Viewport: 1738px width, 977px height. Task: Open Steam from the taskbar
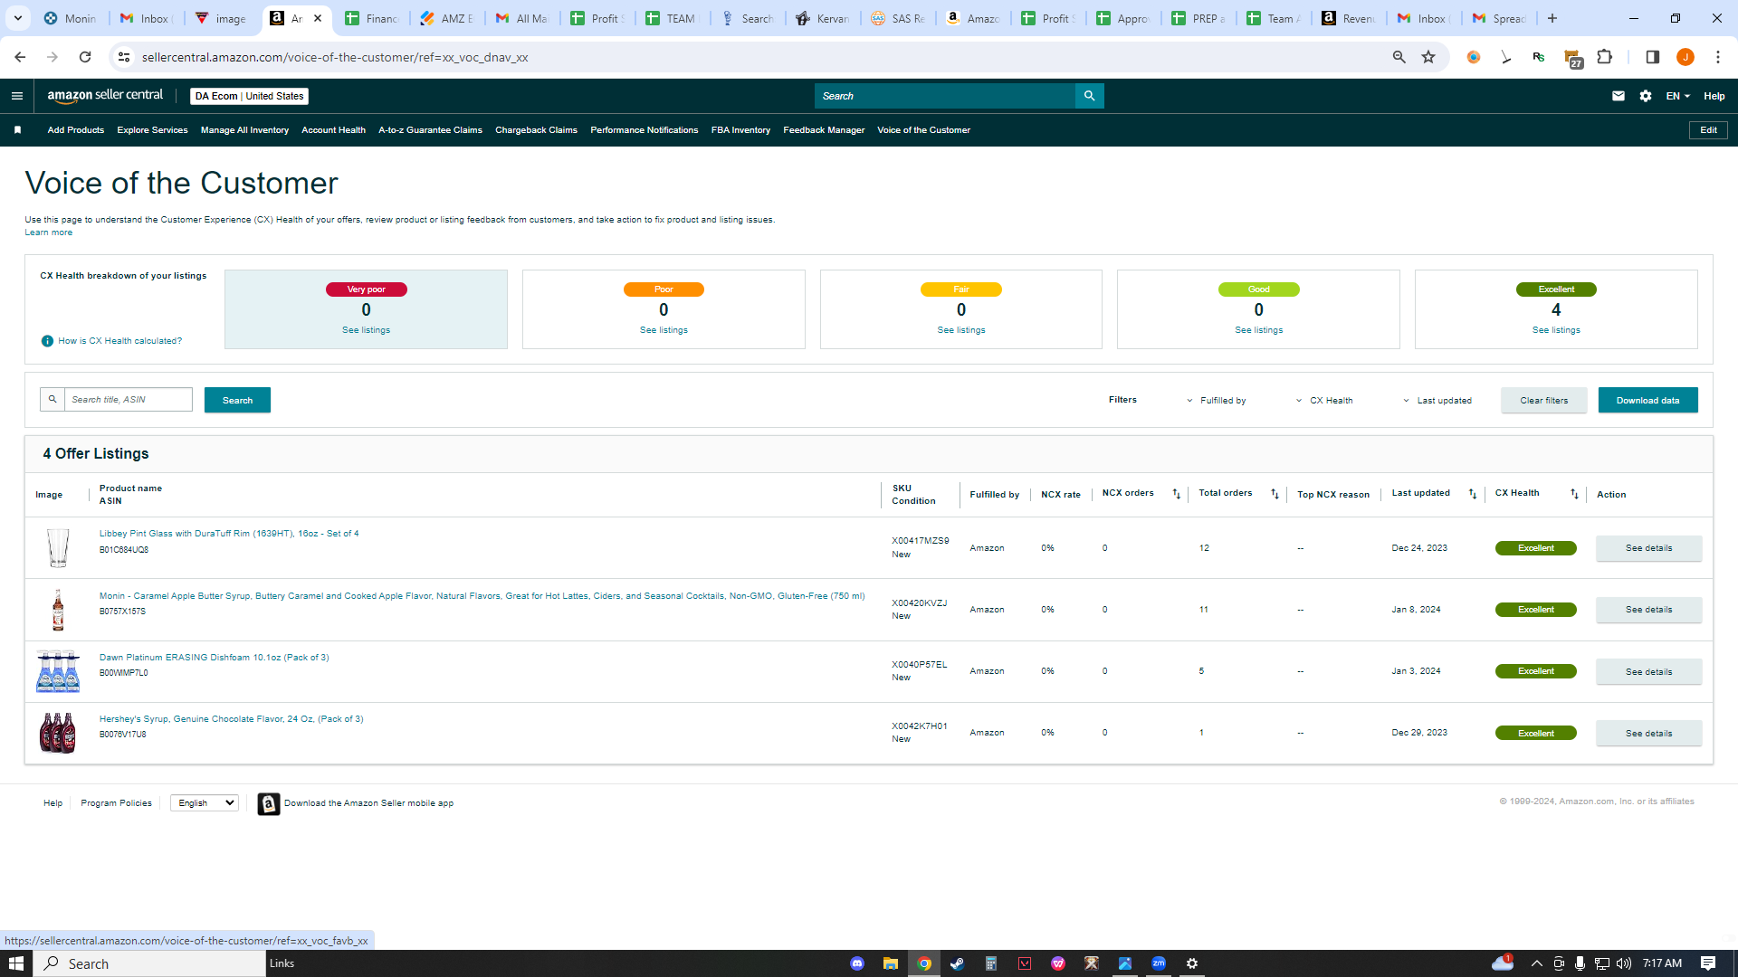pyautogui.click(x=957, y=963)
